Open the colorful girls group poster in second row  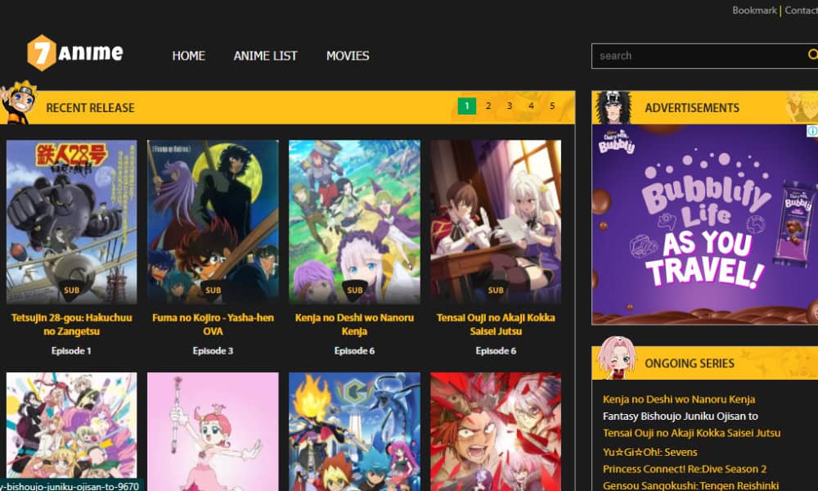71,431
